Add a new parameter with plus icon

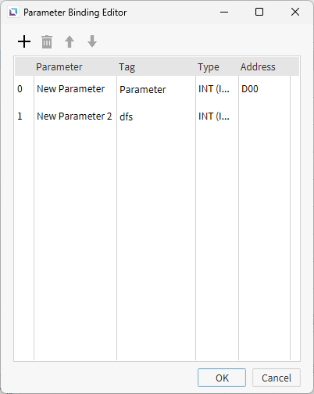tap(24, 41)
